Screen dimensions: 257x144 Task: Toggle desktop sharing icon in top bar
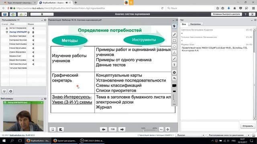click(5, 14)
